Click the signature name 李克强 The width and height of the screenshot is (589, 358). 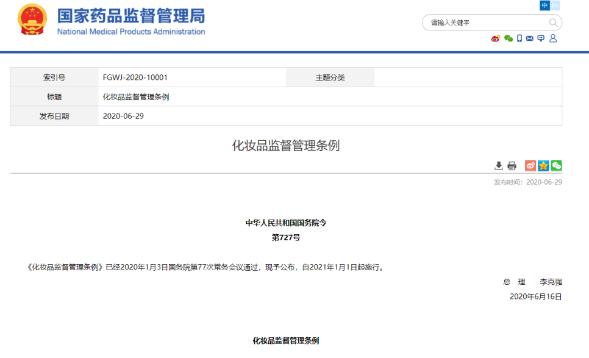click(551, 282)
